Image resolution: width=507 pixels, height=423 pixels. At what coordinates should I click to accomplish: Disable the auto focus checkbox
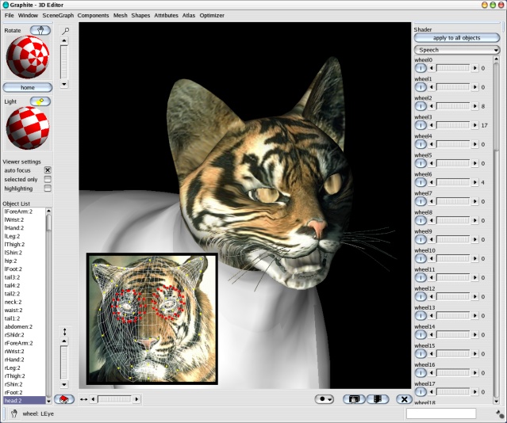(48, 170)
